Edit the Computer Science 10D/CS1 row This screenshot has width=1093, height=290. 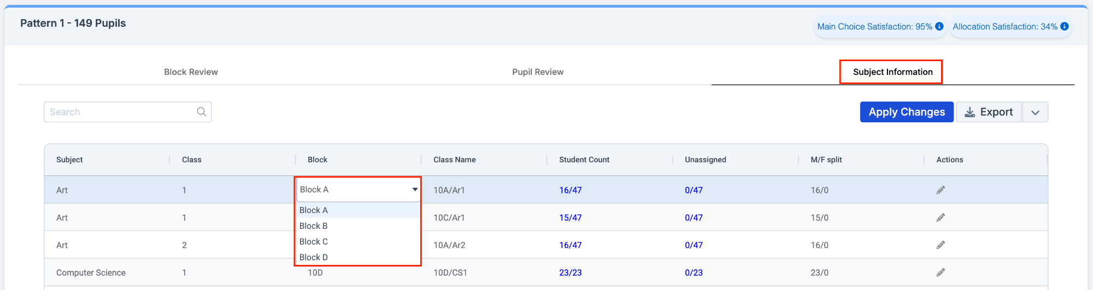[941, 272]
